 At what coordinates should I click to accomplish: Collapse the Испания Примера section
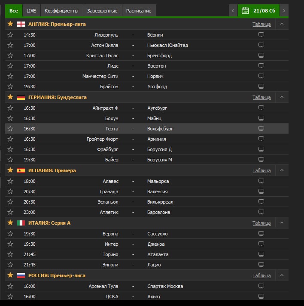[282, 170]
